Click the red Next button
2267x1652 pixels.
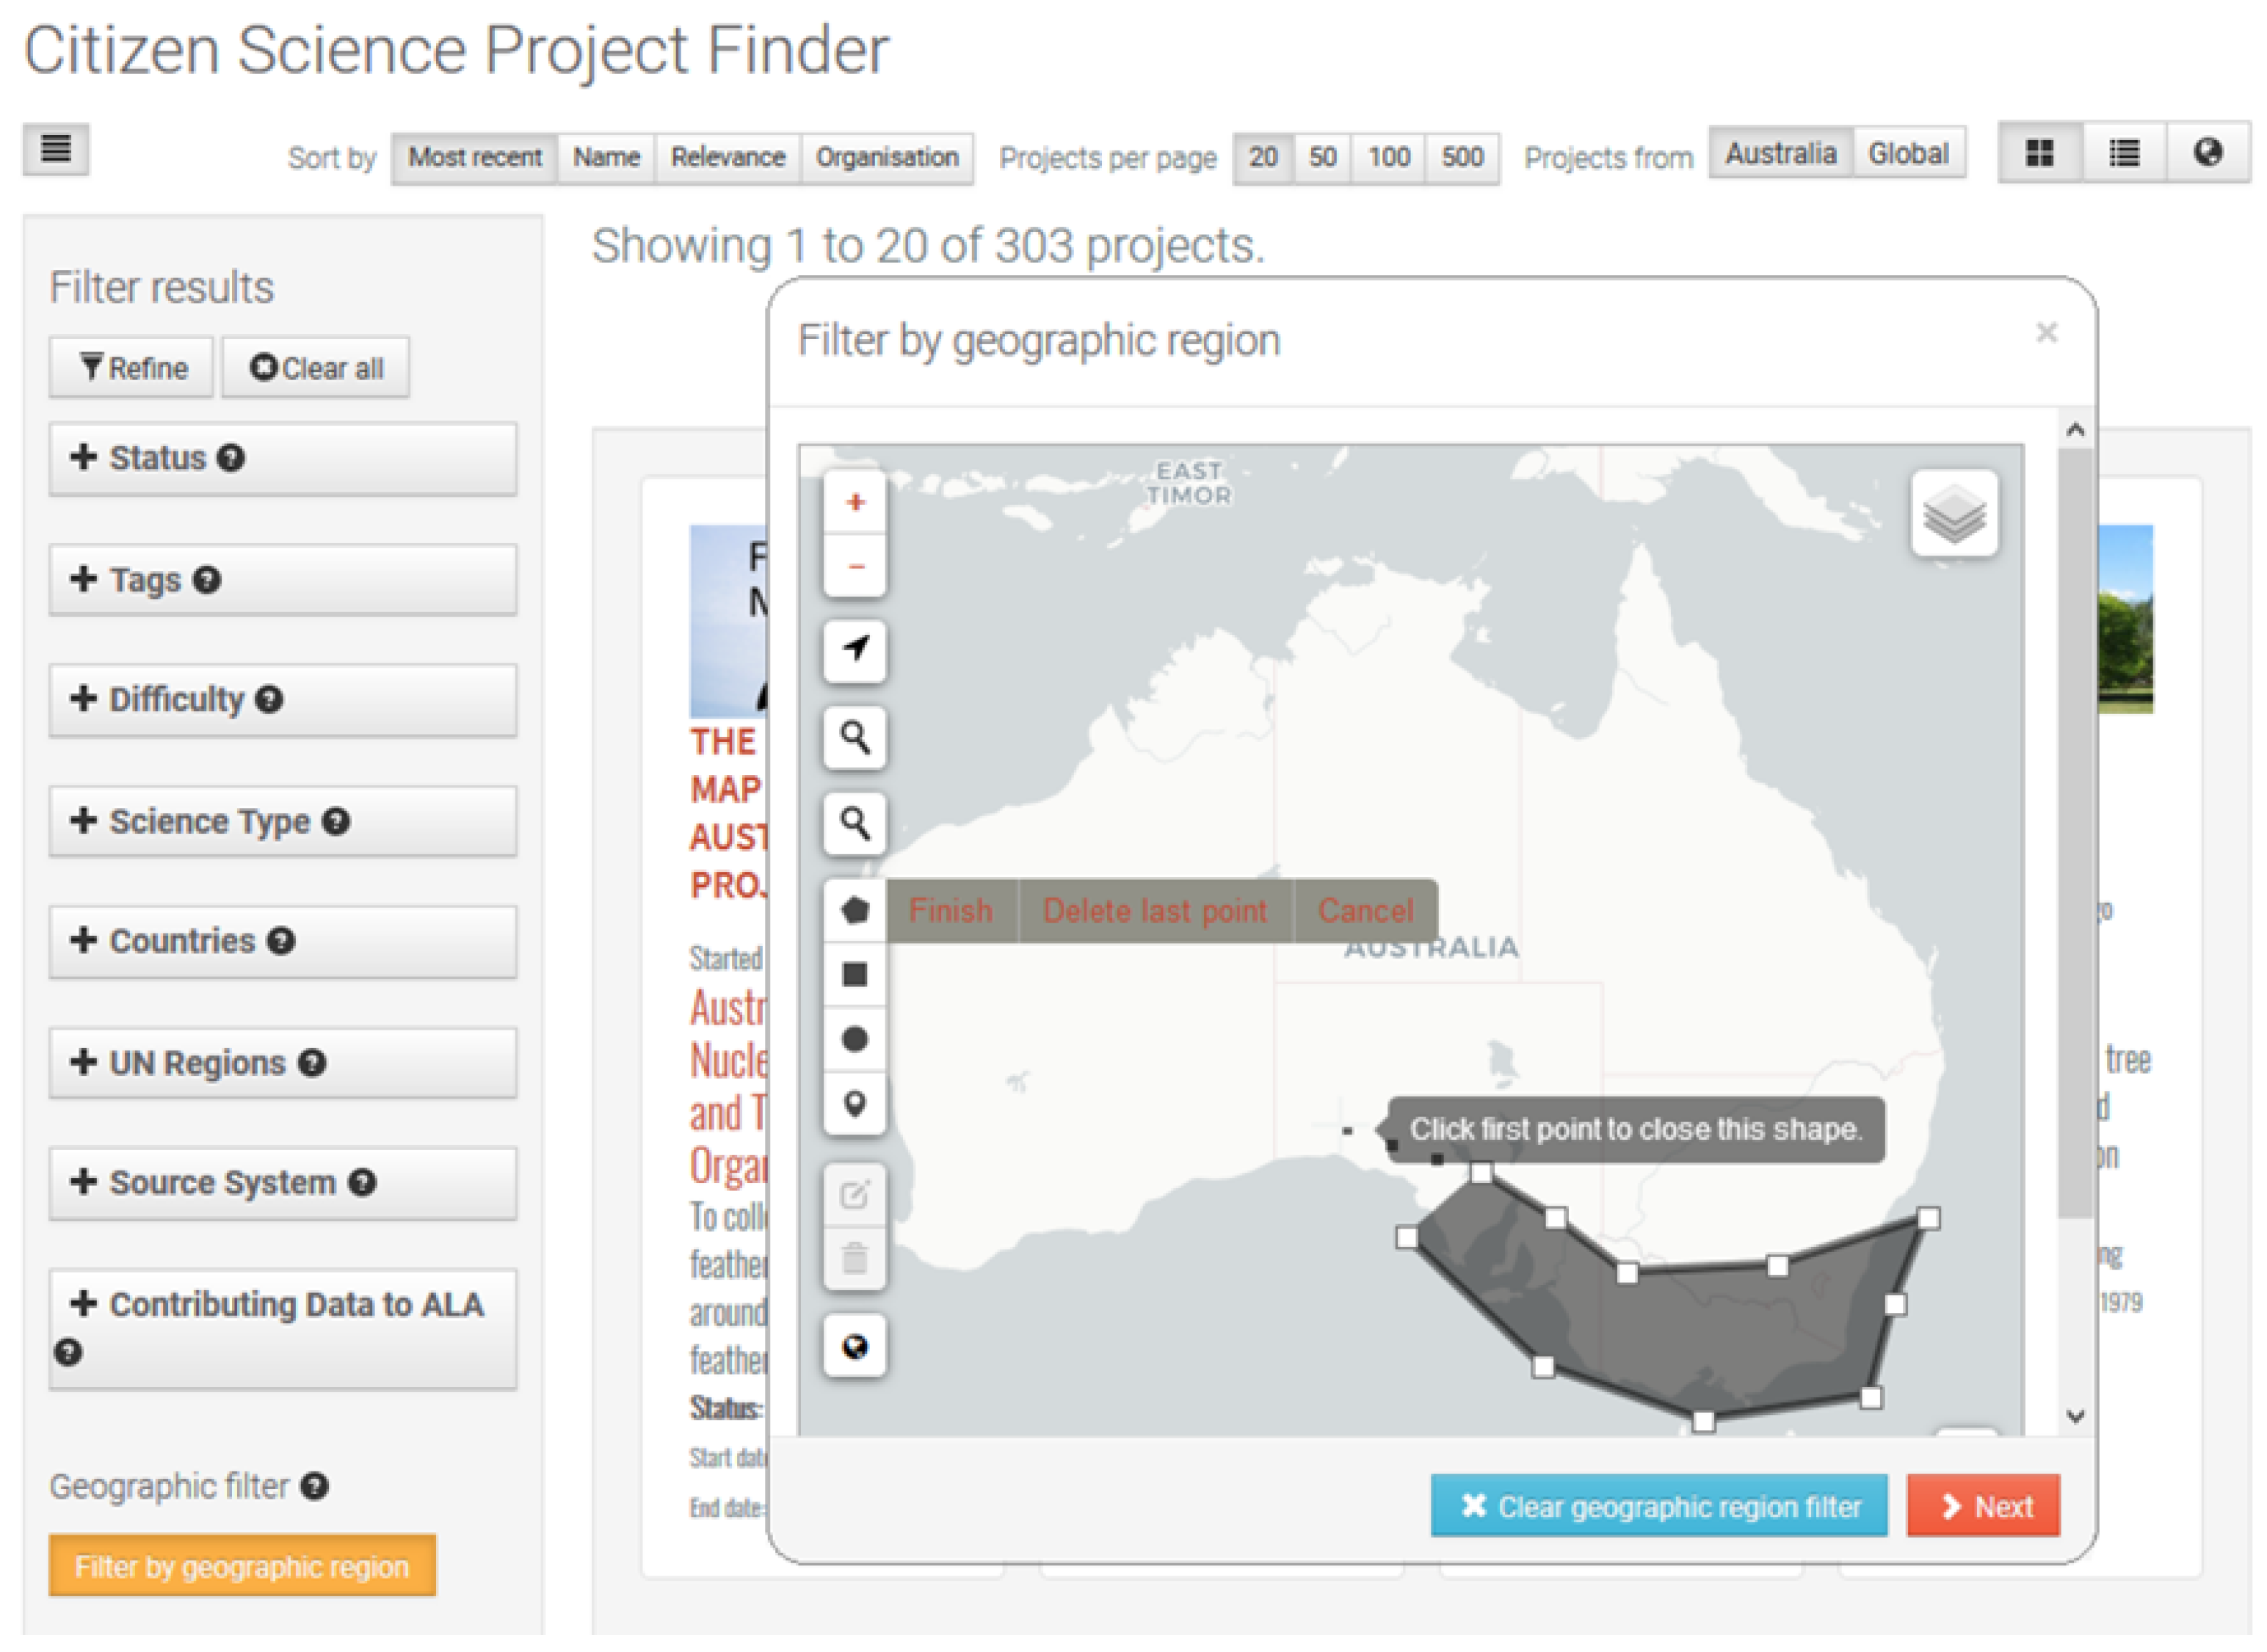click(1982, 1506)
